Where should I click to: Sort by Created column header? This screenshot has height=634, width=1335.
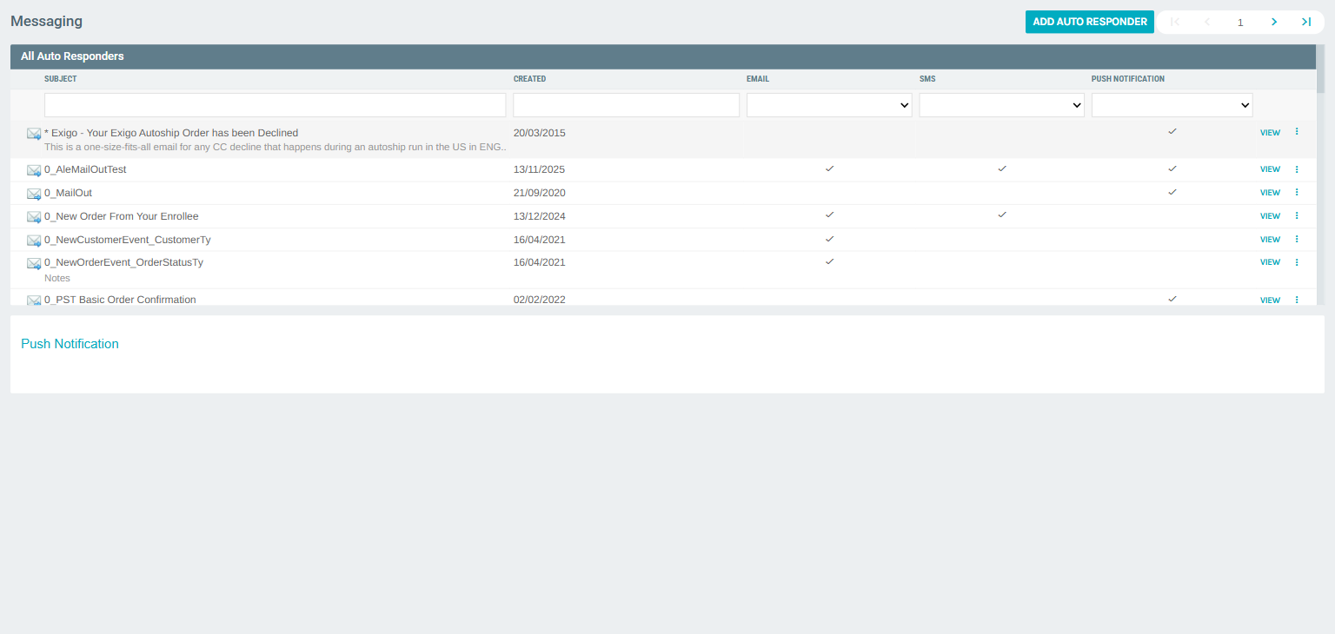[x=529, y=79]
